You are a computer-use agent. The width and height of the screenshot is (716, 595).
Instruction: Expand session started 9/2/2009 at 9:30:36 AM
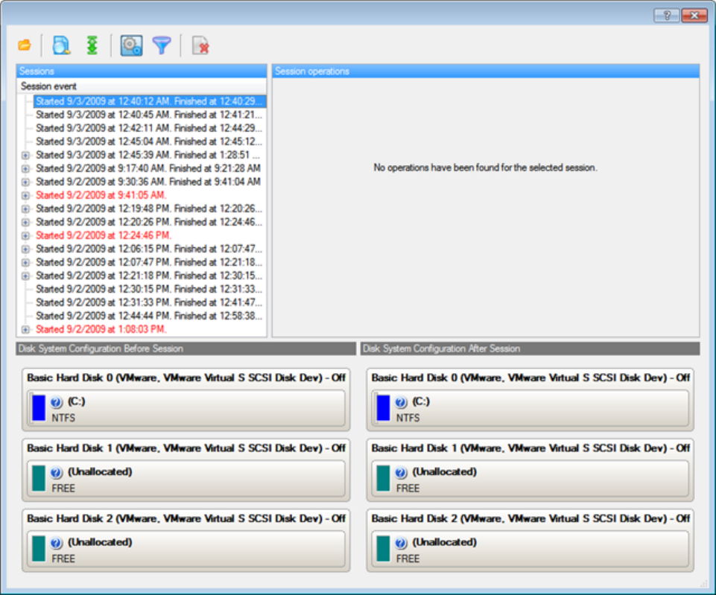click(x=25, y=182)
